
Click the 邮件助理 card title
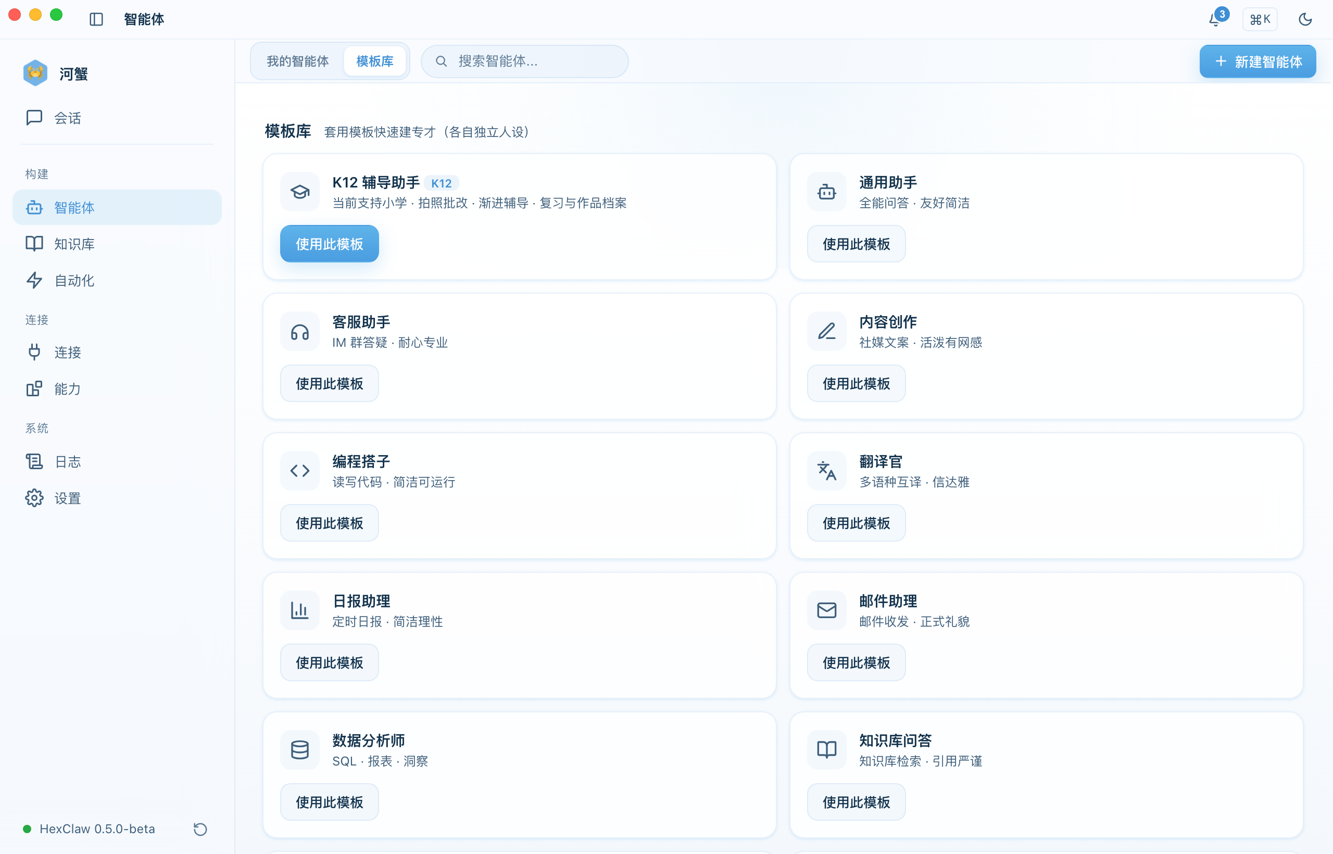[x=888, y=601]
